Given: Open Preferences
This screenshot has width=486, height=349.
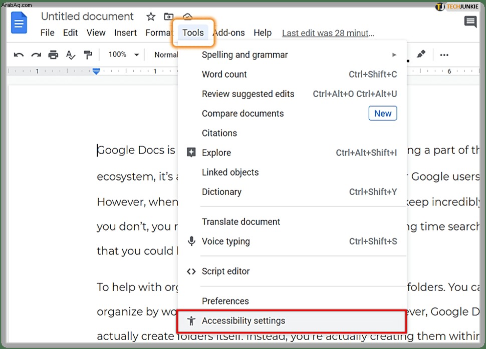Looking at the screenshot, I should tap(292, 301).
